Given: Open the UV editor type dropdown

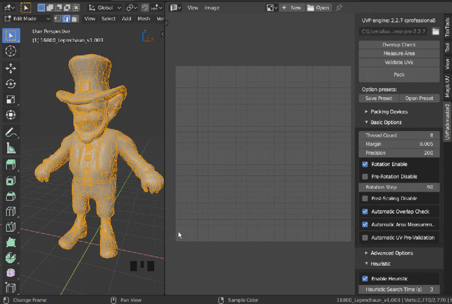Looking at the screenshot, I should (x=175, y=8).
